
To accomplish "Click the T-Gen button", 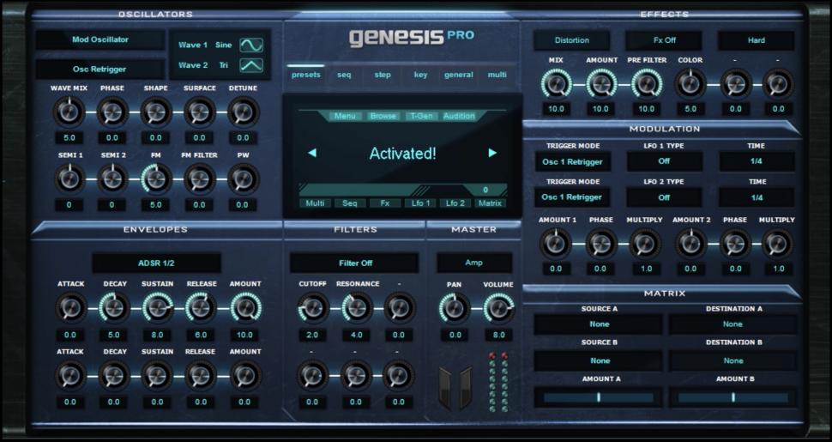I will [x=421, y=116].
